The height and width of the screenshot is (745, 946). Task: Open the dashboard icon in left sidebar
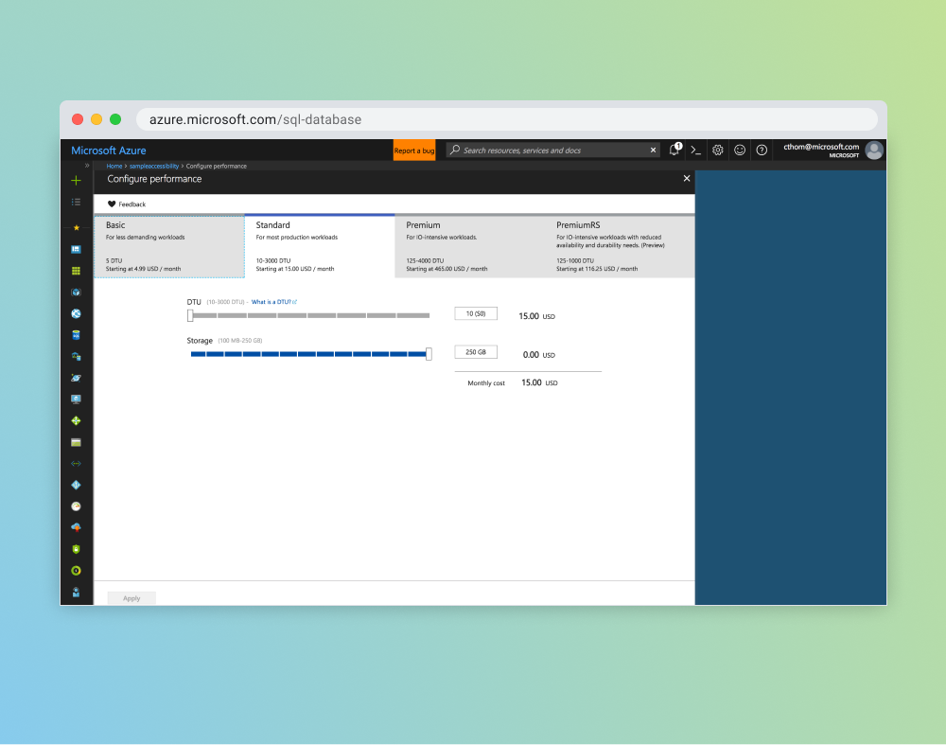point(77,249)
